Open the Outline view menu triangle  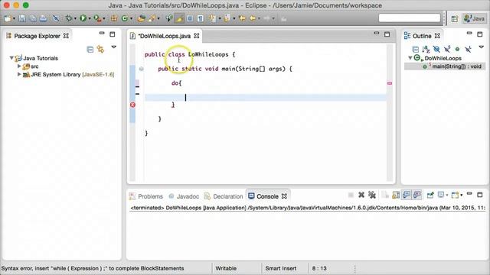[x=482, y=47]
